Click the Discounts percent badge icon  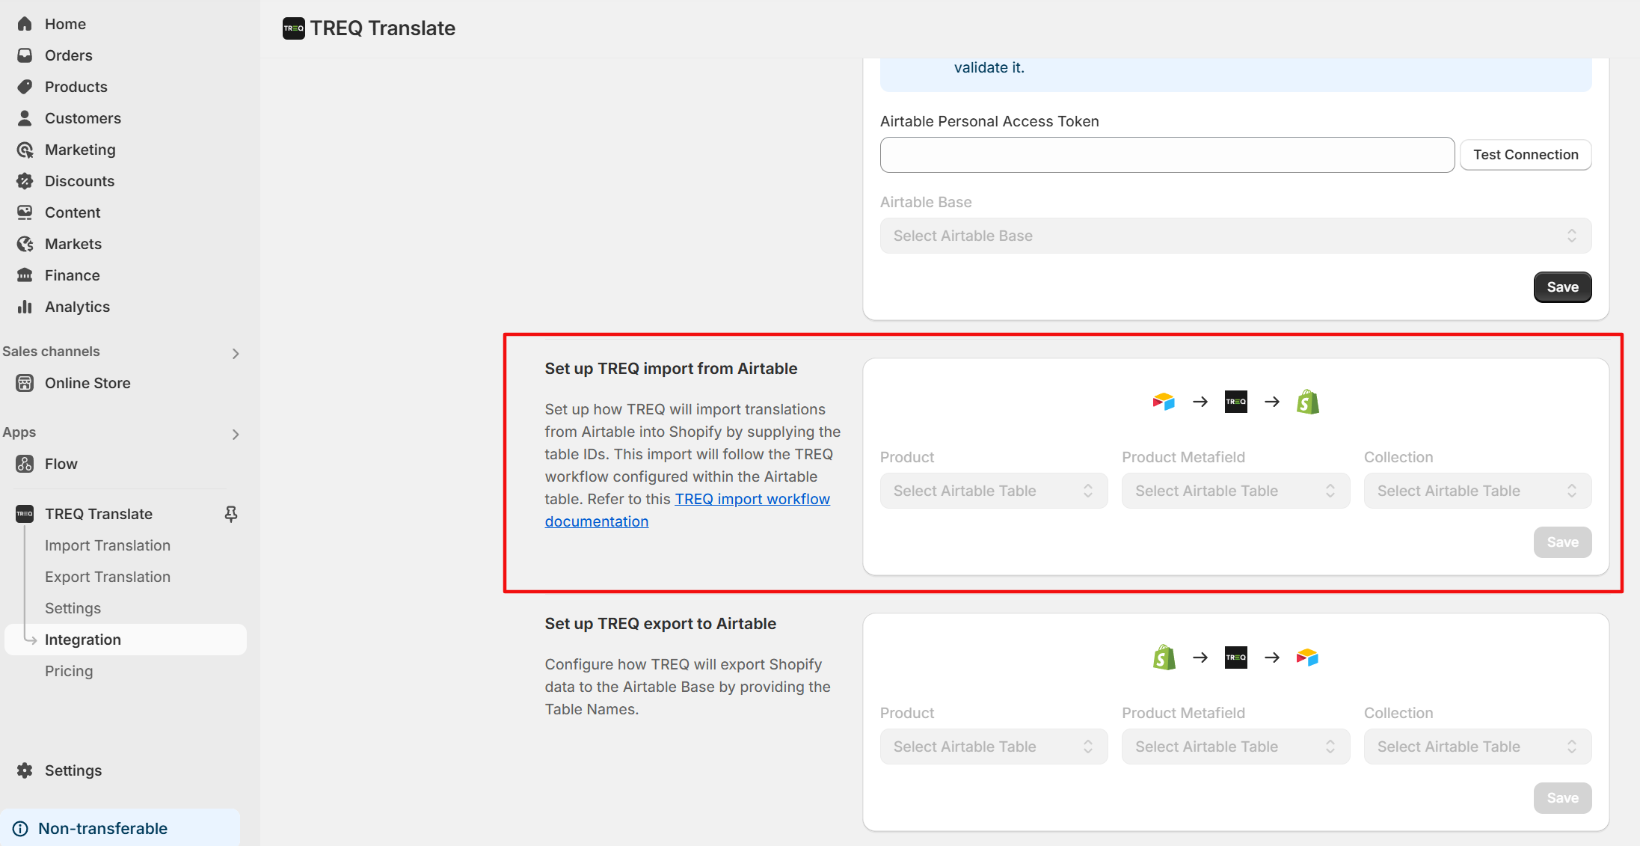[x=25, y=181]
